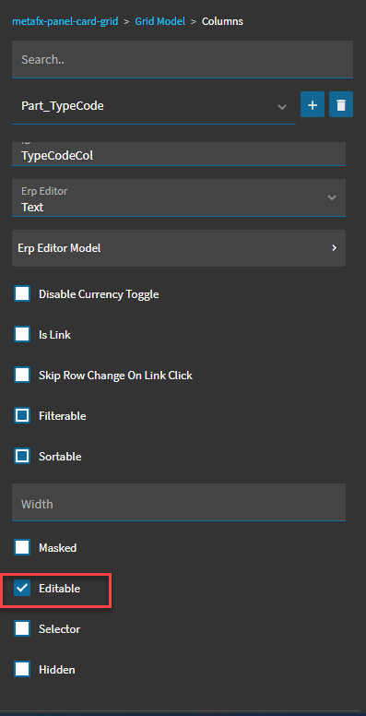Focus the Search input field
Image resolution: width=366 pixels, height=716 pixels.
[x=183, y=59]
